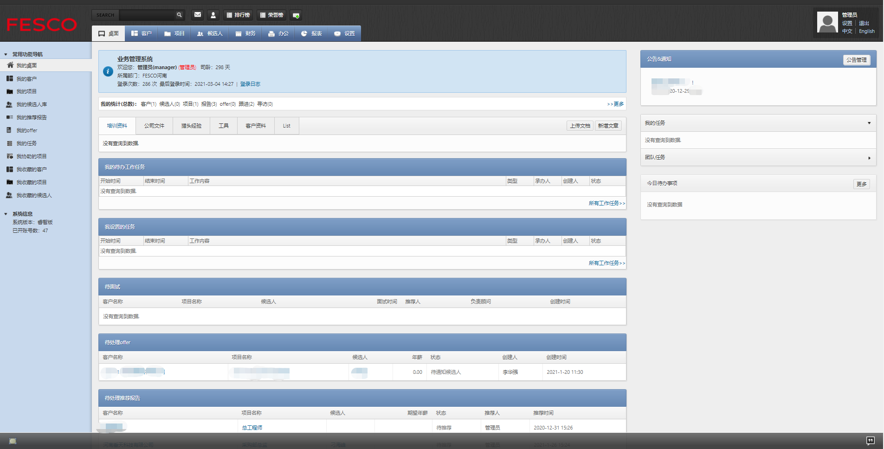Click the green-arrow message icon
The width and height of the screenshot is (884, 449).
pos(296,15)
